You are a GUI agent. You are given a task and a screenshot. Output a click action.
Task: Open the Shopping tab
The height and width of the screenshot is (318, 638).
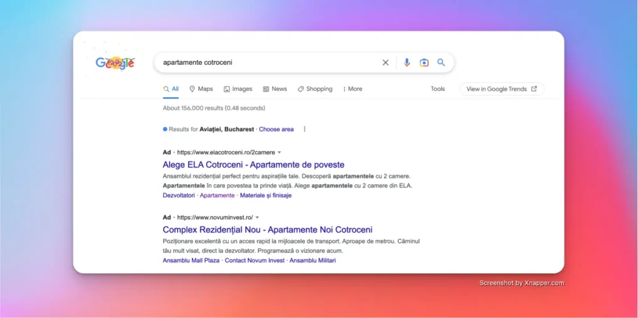(315, 89)
